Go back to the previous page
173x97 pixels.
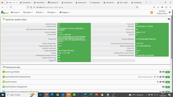[3, 7]
